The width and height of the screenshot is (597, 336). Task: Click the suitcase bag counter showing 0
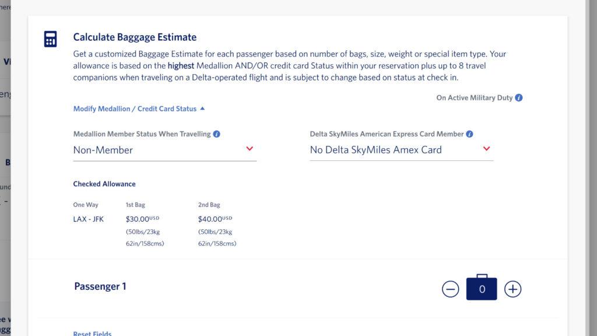pos(482,287)
